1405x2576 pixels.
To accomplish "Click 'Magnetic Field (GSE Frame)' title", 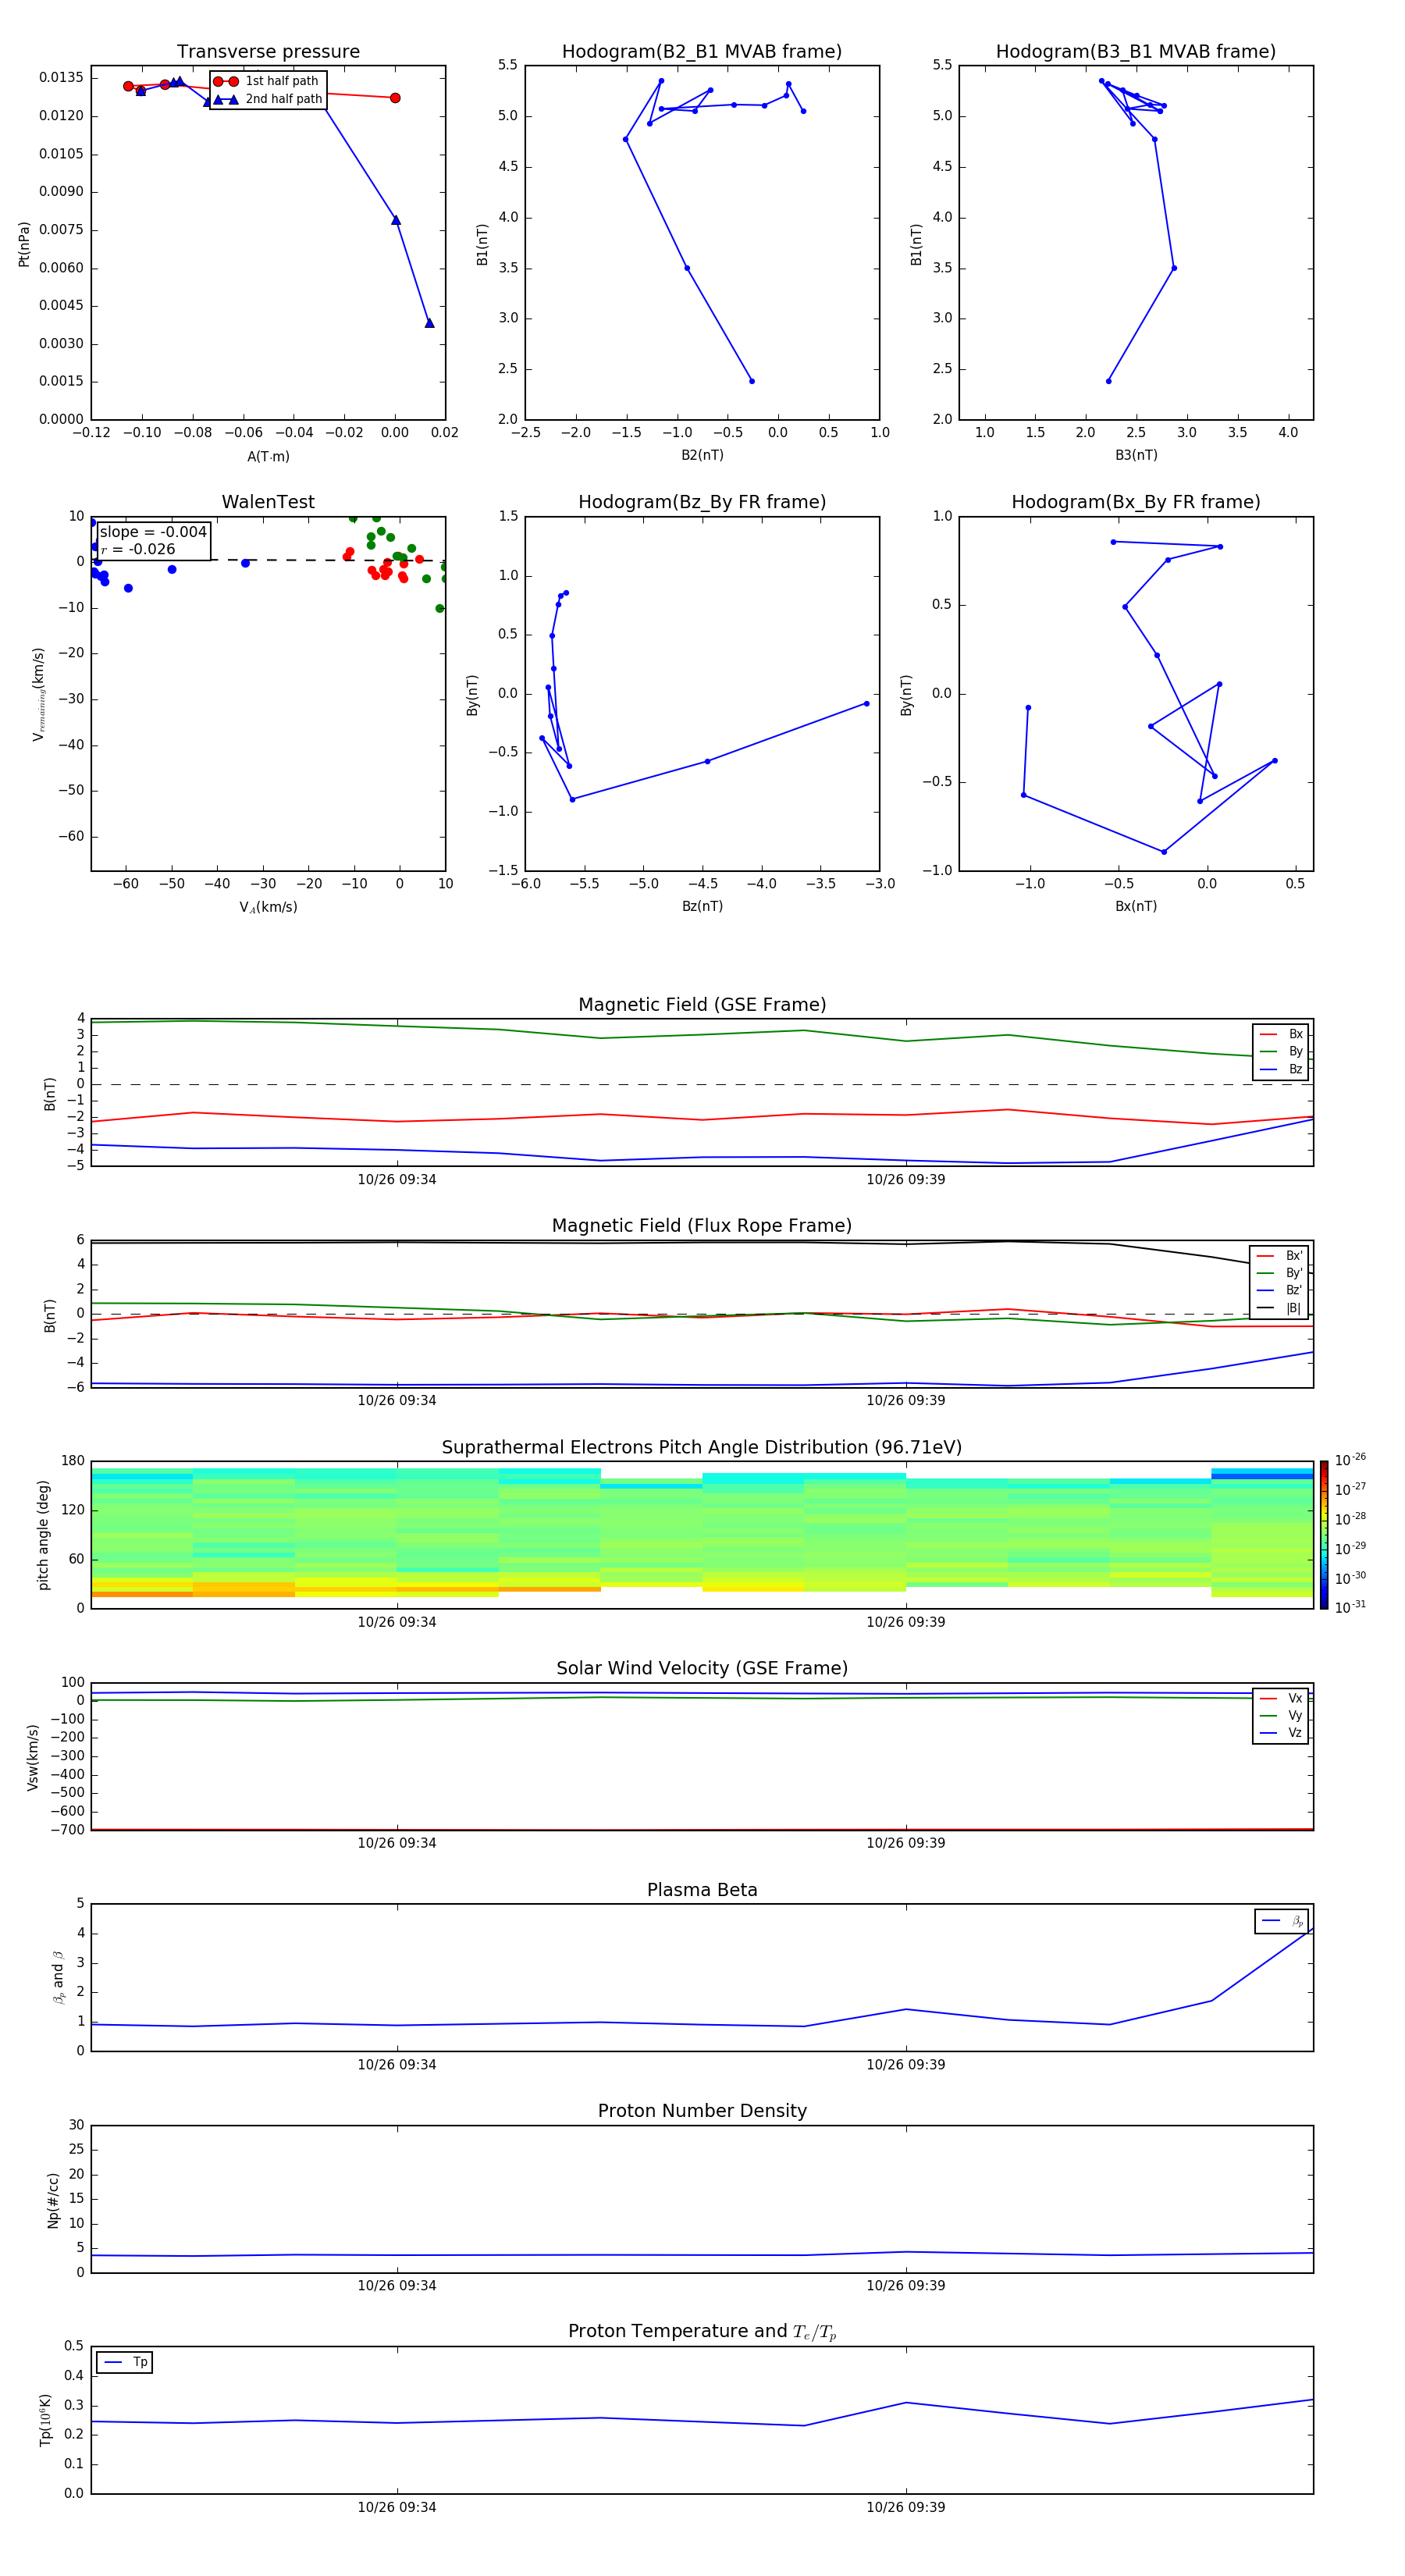I will [702, 1005].
